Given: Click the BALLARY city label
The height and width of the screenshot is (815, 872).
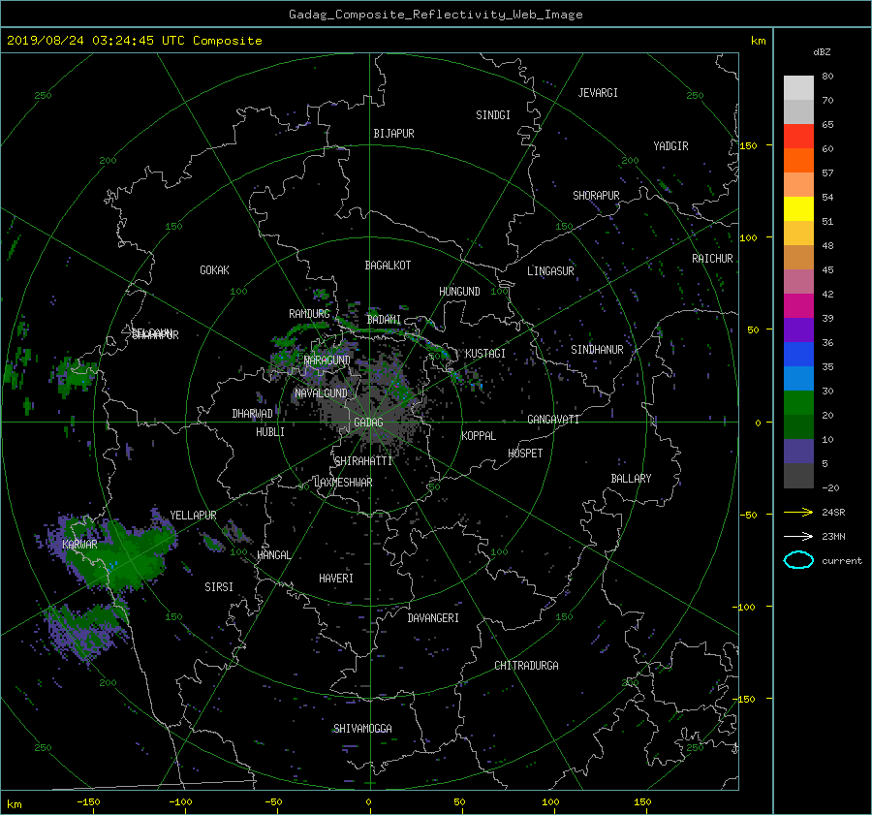Looking at the screenshot, I should pyautogui.click(x=631, y=479).
